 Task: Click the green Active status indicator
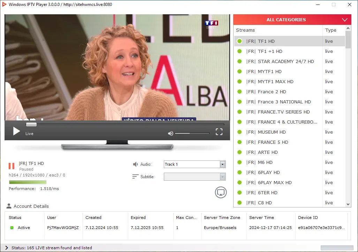[x=12, y=228]
